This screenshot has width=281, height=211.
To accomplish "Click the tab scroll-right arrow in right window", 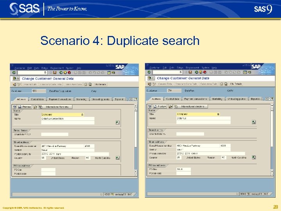I will tap(269, 99).
